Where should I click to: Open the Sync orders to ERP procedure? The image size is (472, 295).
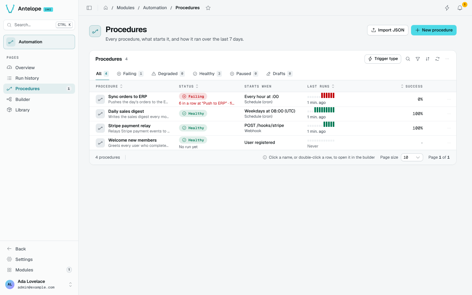[128, 97]
